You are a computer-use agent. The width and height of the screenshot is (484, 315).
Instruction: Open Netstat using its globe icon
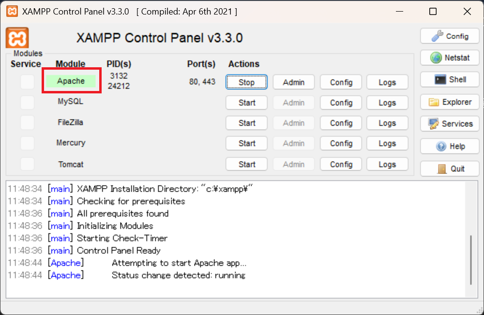tap(449, 58)
